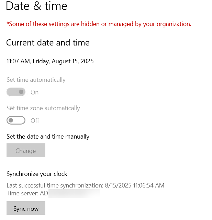Select the Current date and time heading
The height and width of the screenshot is (220, 212).
[x=48, y=43]
